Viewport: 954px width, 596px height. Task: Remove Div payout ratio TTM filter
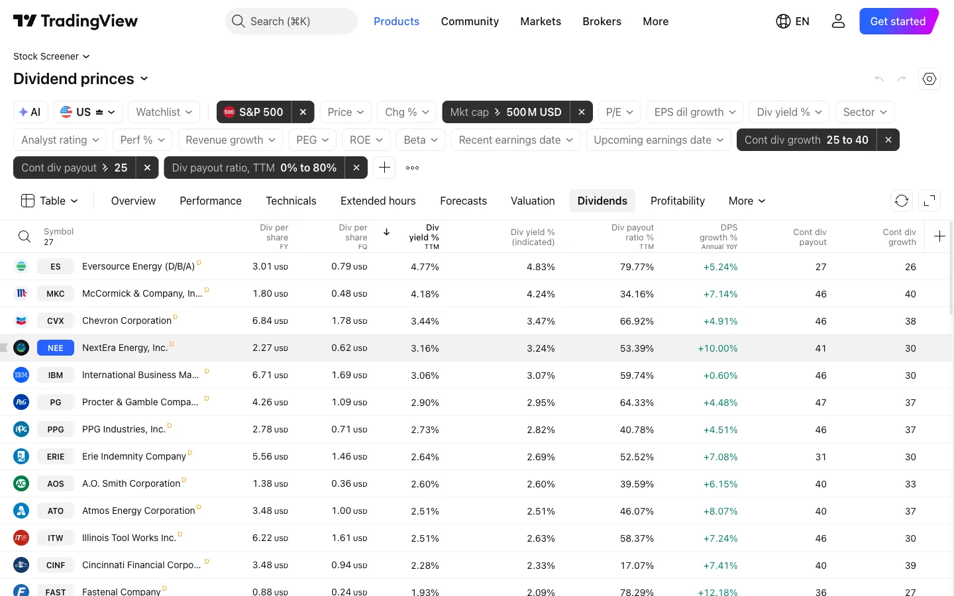(x=356, y=168)
